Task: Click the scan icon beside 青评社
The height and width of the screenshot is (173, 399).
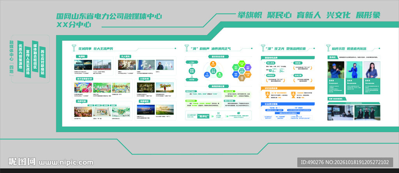Action: click(x=218, y=114)
